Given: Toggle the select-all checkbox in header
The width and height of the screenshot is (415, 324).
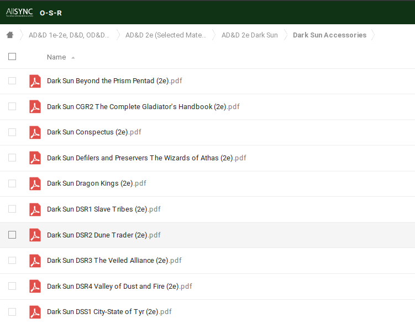Looking at the screenshot, I should 12,57.
